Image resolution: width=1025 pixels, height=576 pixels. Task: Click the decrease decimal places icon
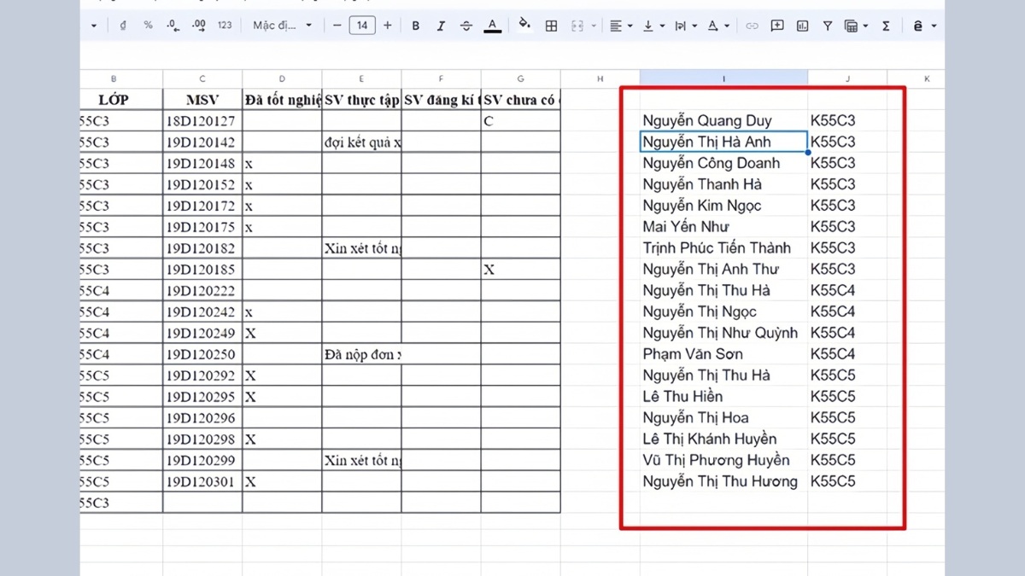point(173,26)
